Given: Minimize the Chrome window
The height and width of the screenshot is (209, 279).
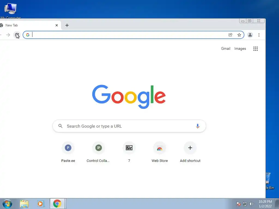Looking at the screenshot, I should coord(243,21).
